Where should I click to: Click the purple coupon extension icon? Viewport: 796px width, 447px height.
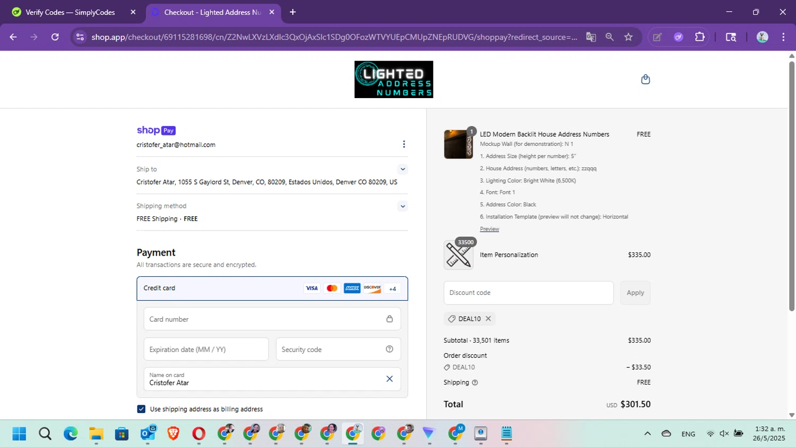(679, 37)
